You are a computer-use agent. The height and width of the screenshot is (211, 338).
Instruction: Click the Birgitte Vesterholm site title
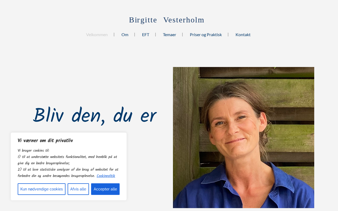[x=167, y=20]
